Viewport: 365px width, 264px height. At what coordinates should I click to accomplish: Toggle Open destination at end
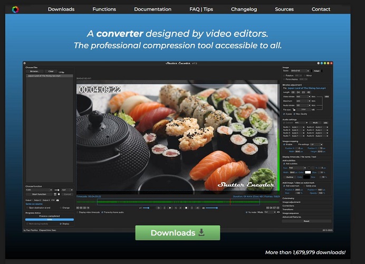[27, 208]
